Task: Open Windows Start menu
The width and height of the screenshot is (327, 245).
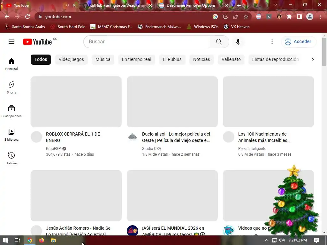Action: tap(6, 240)
